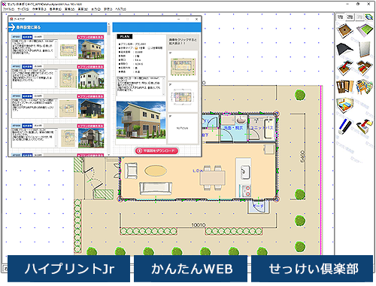376x286 pixels.
Task: Click the No Picture 3F placeholder
Action: point(182,128)
